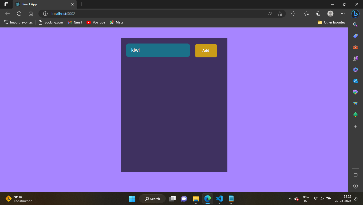Open Settings and more menu
This screenshot has height=205, width=363.
click(x=342, y=13)
